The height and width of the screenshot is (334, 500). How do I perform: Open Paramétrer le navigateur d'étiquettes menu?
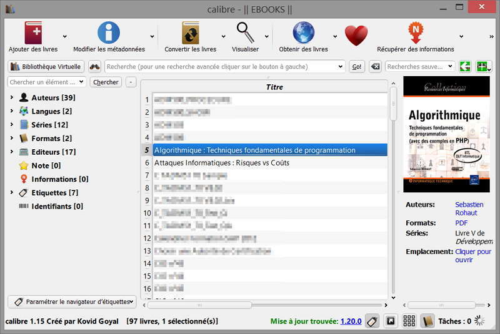pyautogui.click(x=72, y=302)
